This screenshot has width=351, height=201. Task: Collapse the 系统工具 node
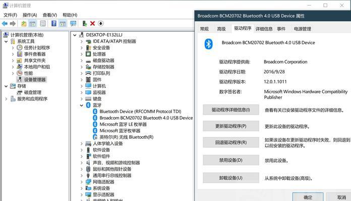6,42
